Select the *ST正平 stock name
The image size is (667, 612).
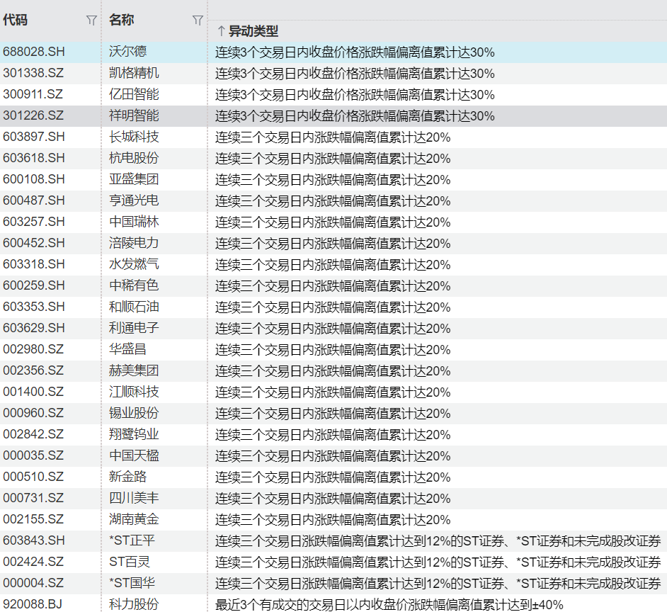pyautogui.click(x=132, y=540)
